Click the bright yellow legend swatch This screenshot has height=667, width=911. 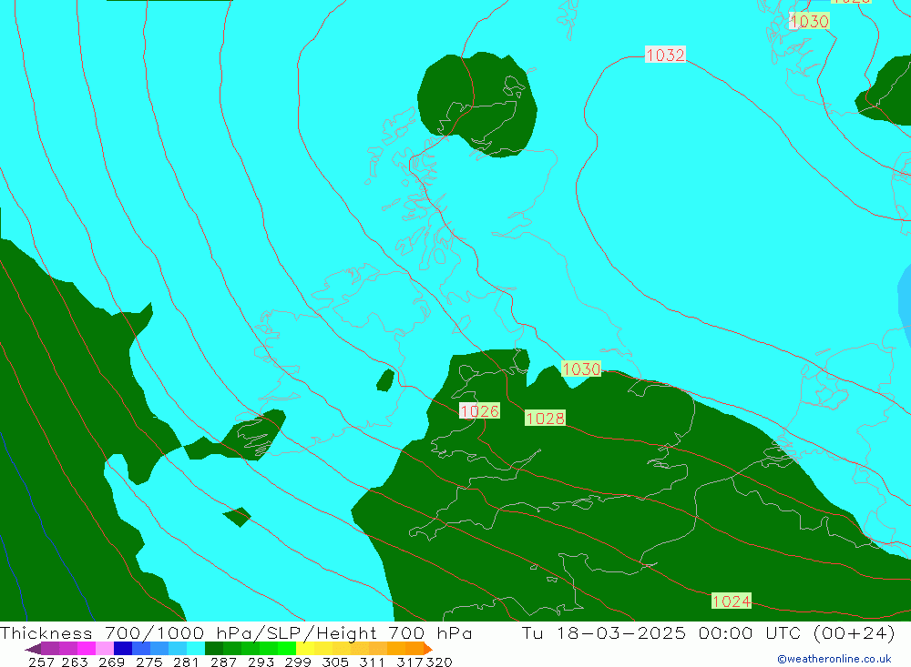[305, 649]
